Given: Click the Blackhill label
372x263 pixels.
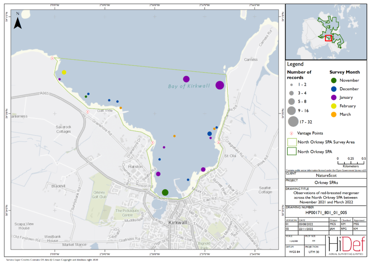Looking at the screenshot, I should click(58, 186).
